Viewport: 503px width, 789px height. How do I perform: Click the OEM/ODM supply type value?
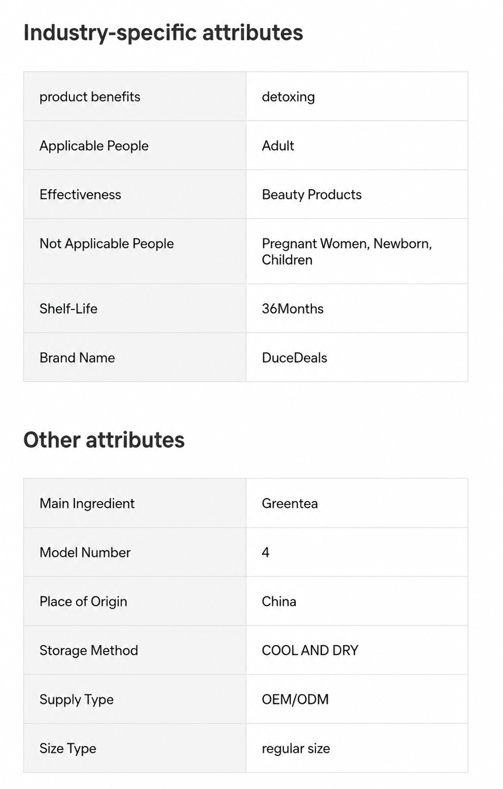pos(295,700)
